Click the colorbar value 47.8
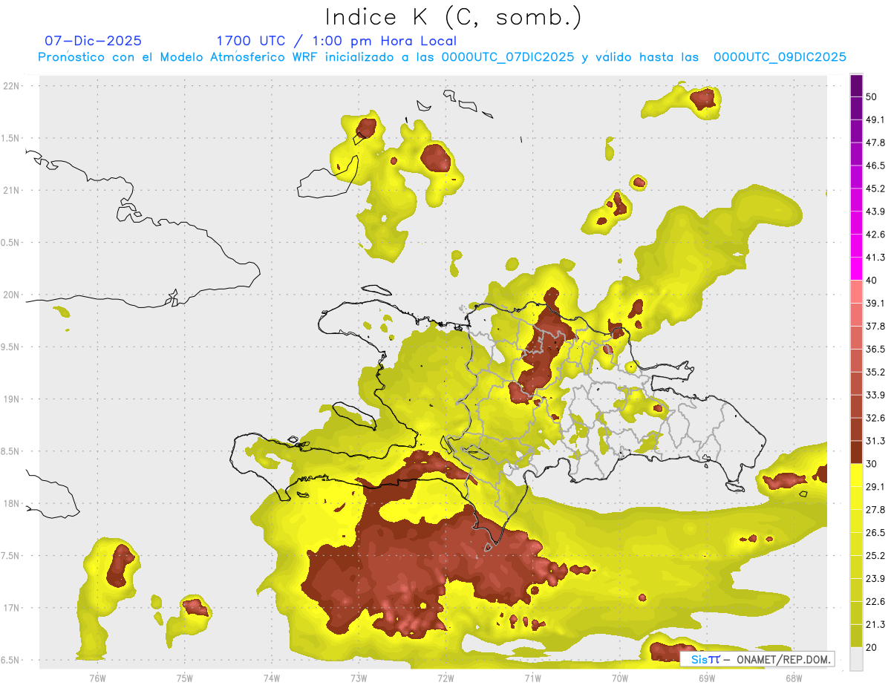 pyautogui.click(x=875, y=142)
